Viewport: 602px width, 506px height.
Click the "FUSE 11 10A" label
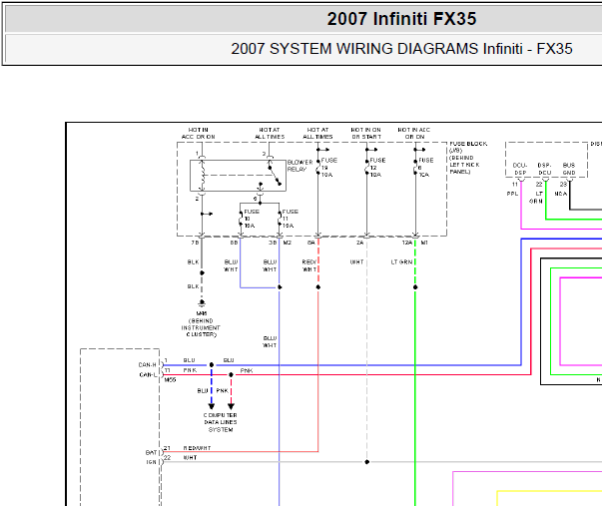pos(290,219)
